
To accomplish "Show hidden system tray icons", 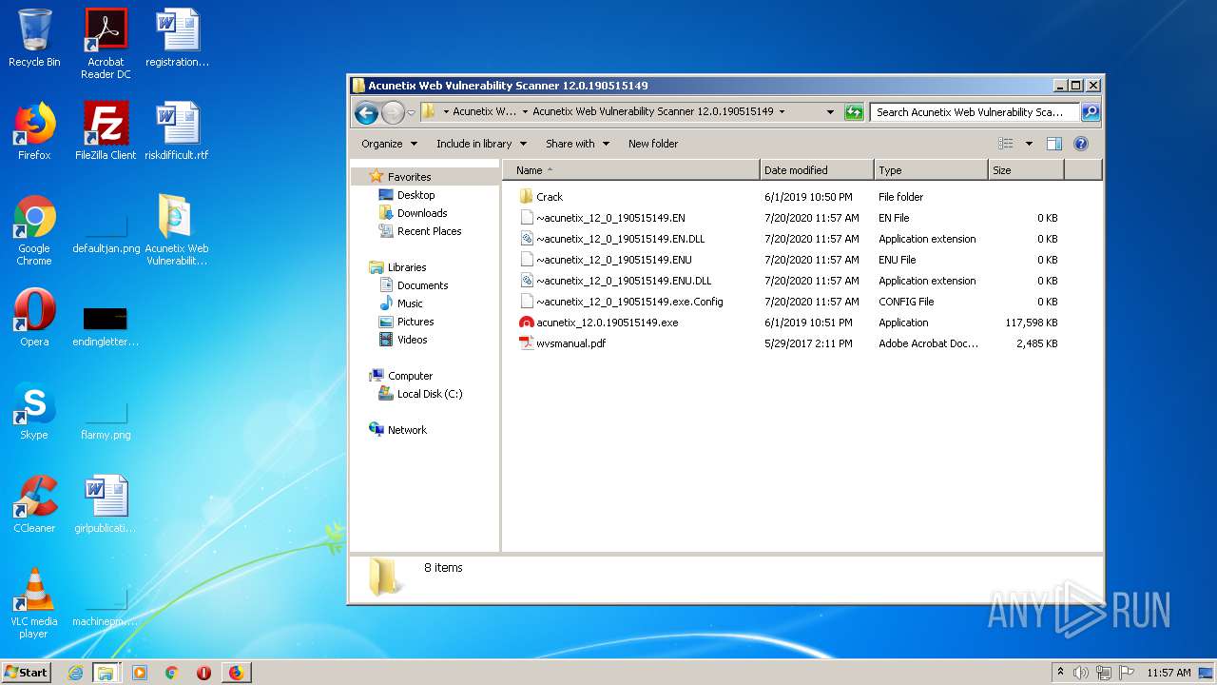I will point(1060,673).
